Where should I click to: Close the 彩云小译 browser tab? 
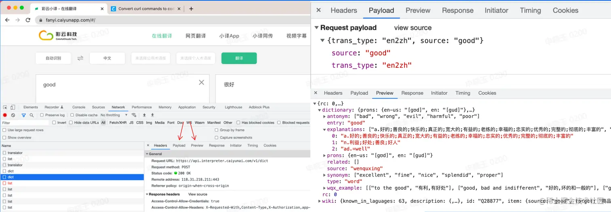point(102,8)
